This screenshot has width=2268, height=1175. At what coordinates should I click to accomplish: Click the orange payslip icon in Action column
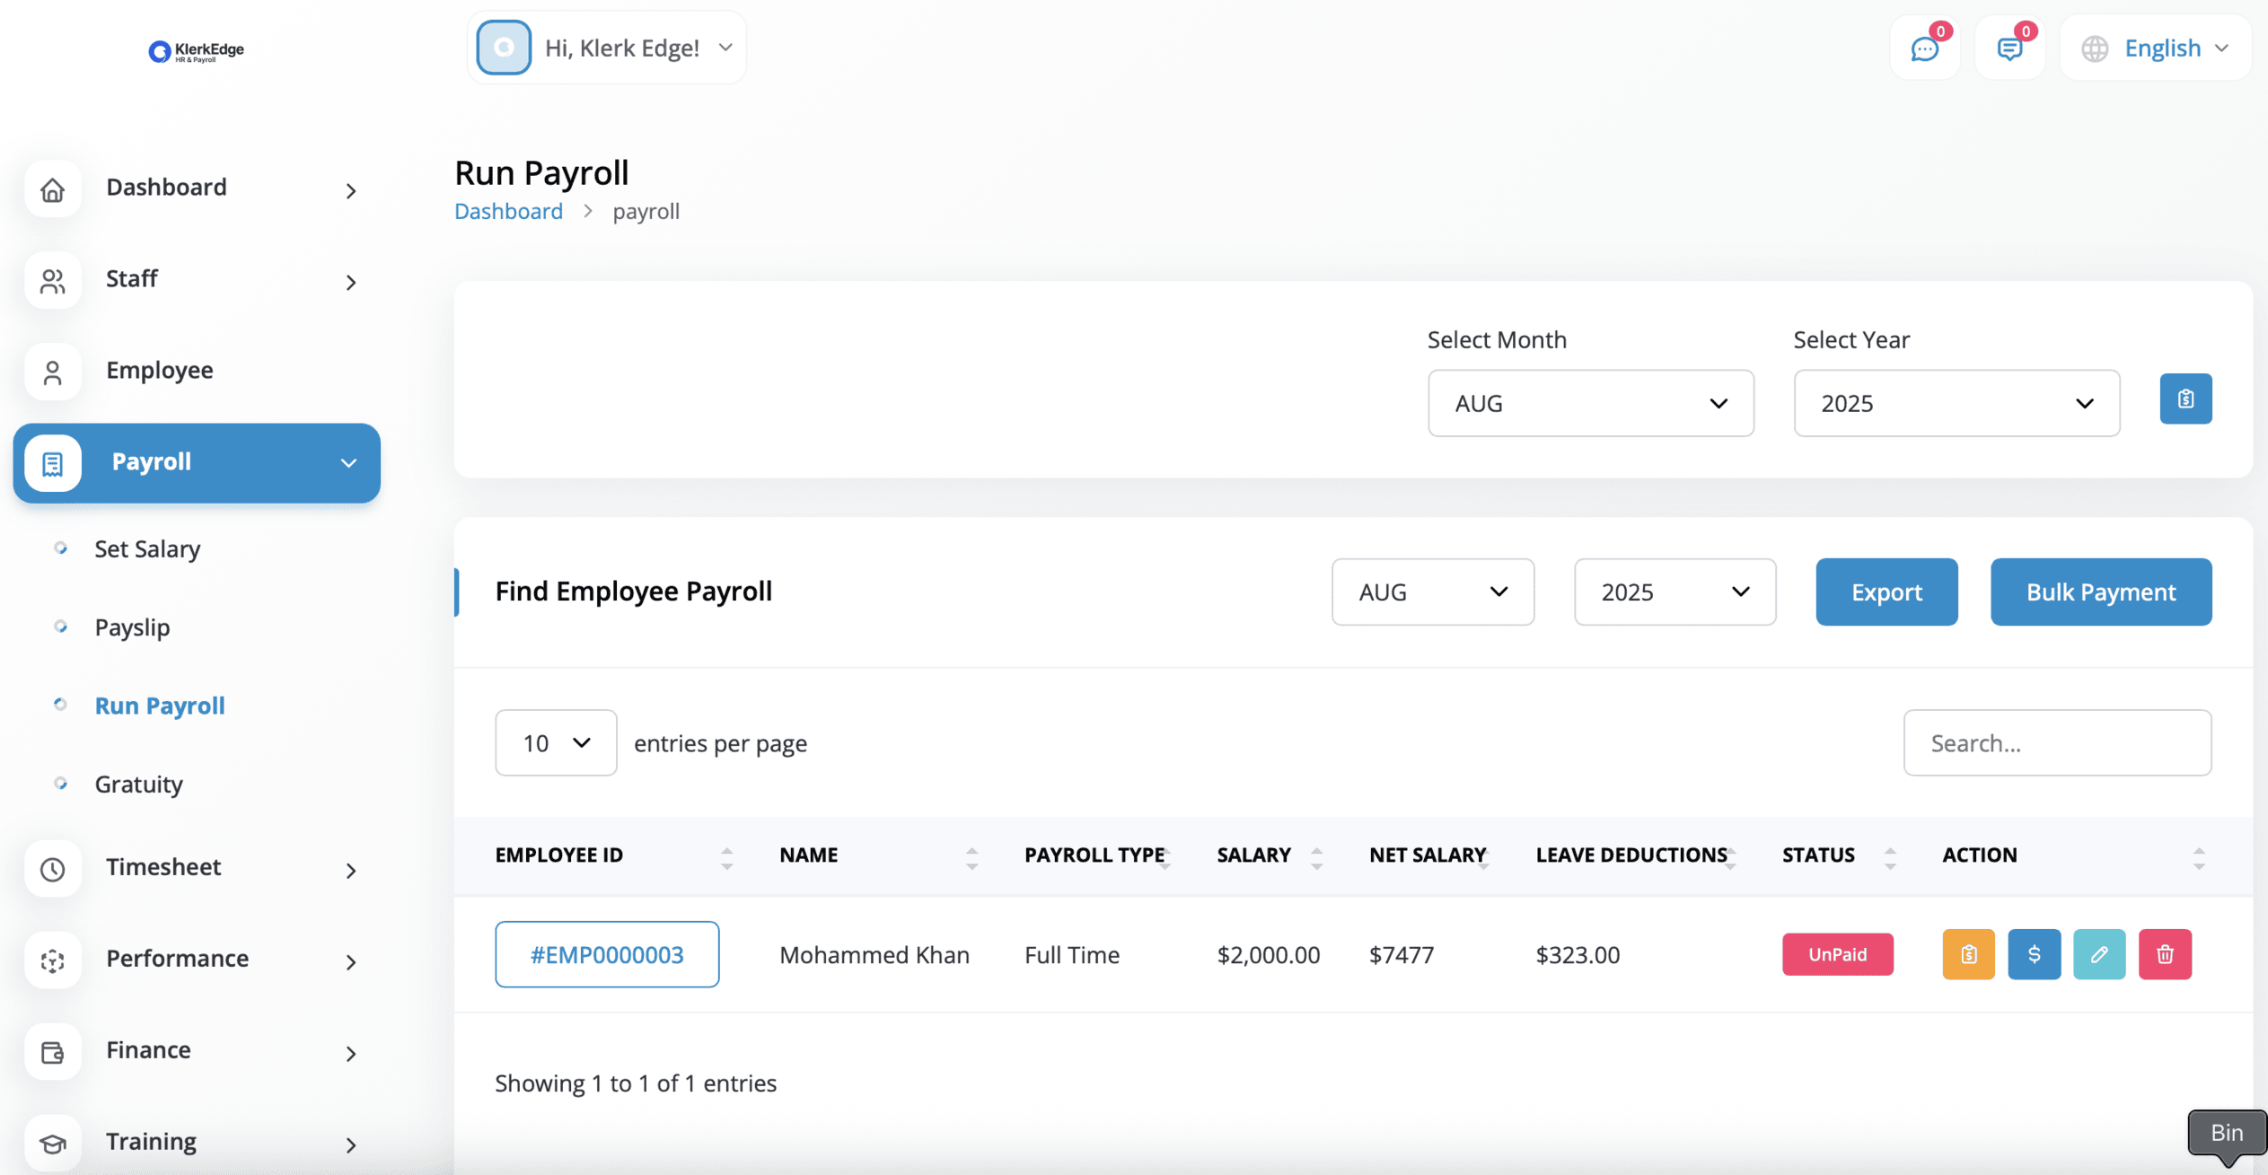click(1967, 954)
